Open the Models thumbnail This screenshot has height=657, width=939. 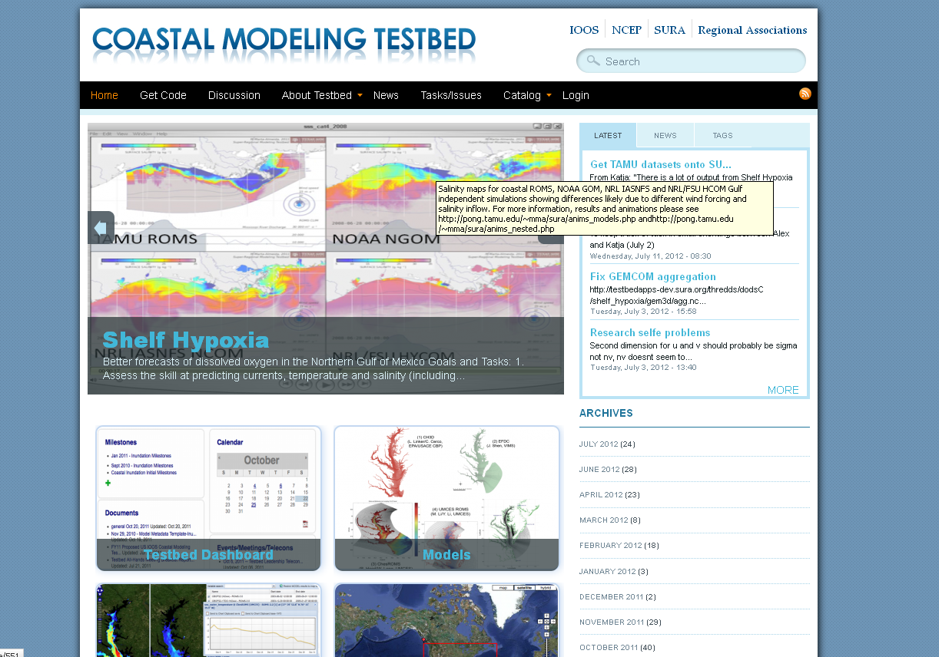click(x=446, y=498)
